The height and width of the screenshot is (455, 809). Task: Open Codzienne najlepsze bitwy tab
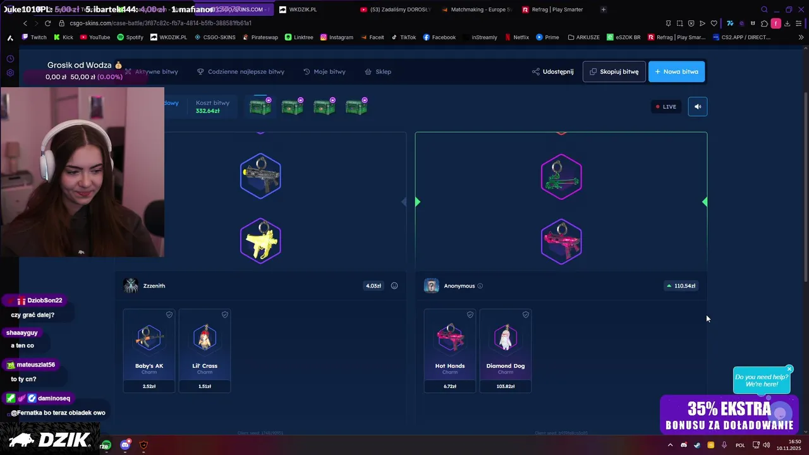[241, 71]
